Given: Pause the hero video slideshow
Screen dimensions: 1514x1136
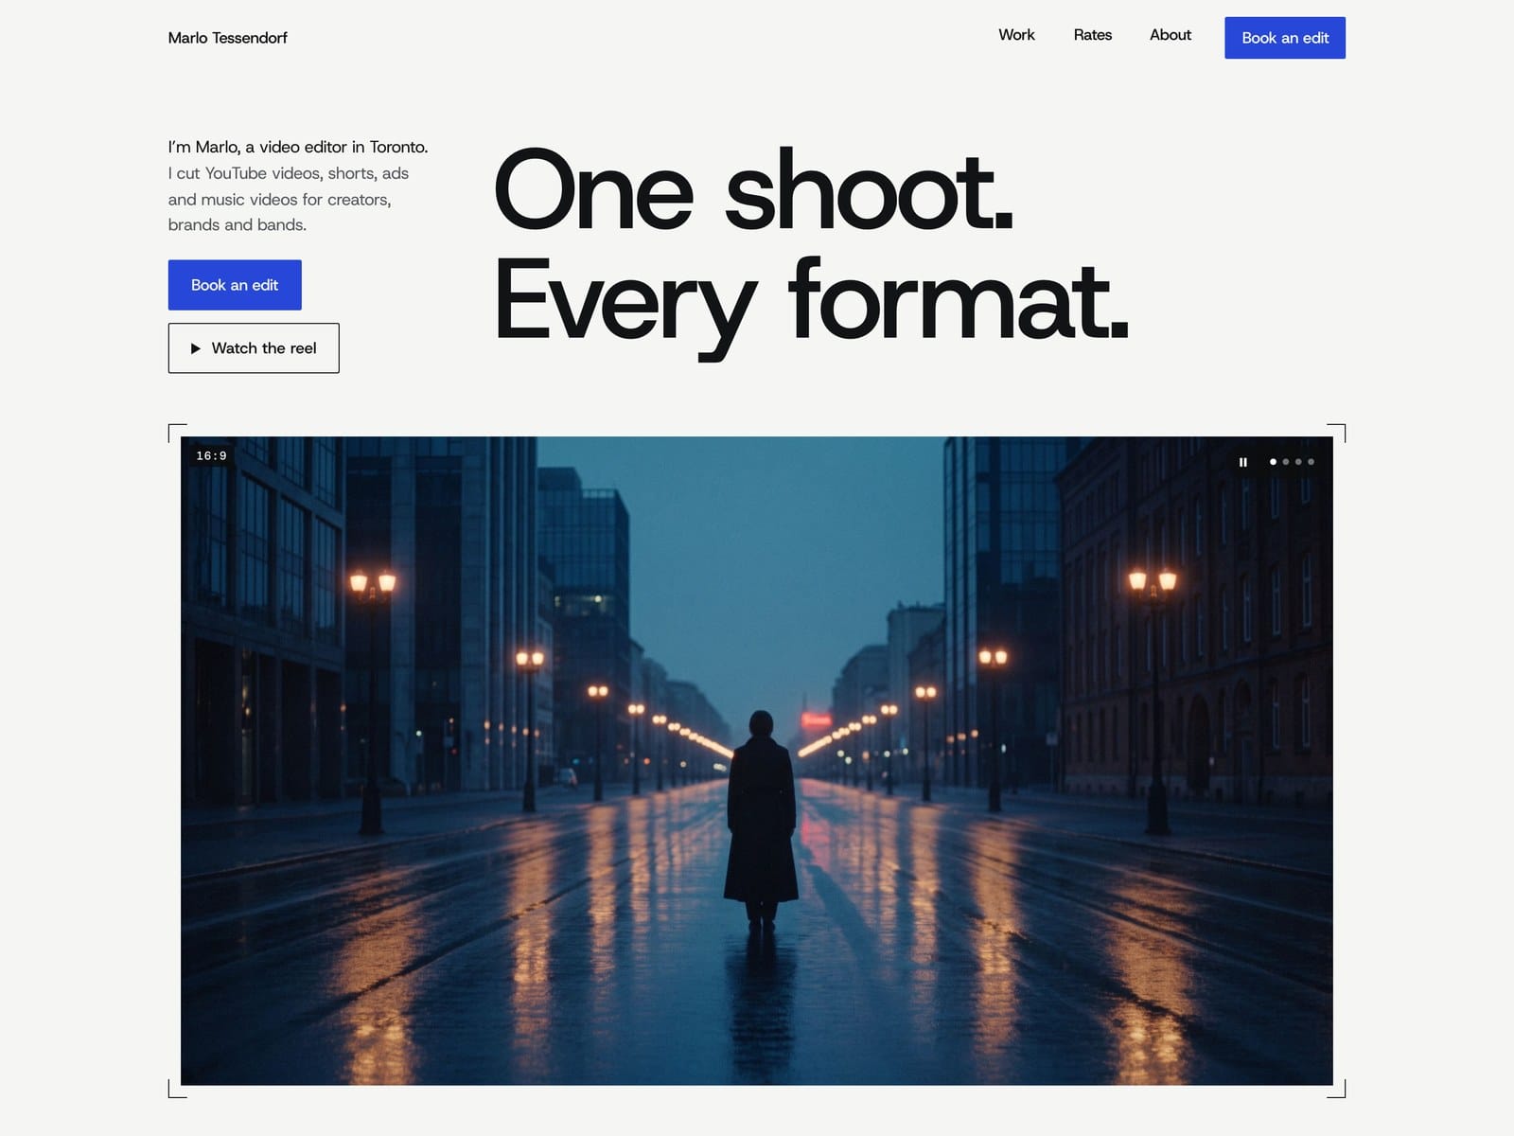Looking at the screenshot, I should click(x=1242, y=462).
